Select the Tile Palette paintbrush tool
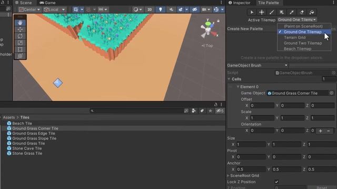337x189 pixels. click(x=272, y=12)
